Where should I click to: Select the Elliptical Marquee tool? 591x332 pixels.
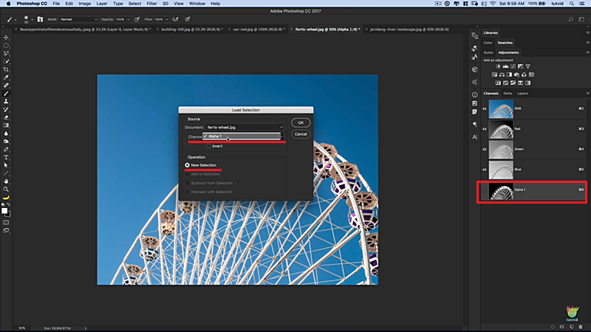coord(6,46)
